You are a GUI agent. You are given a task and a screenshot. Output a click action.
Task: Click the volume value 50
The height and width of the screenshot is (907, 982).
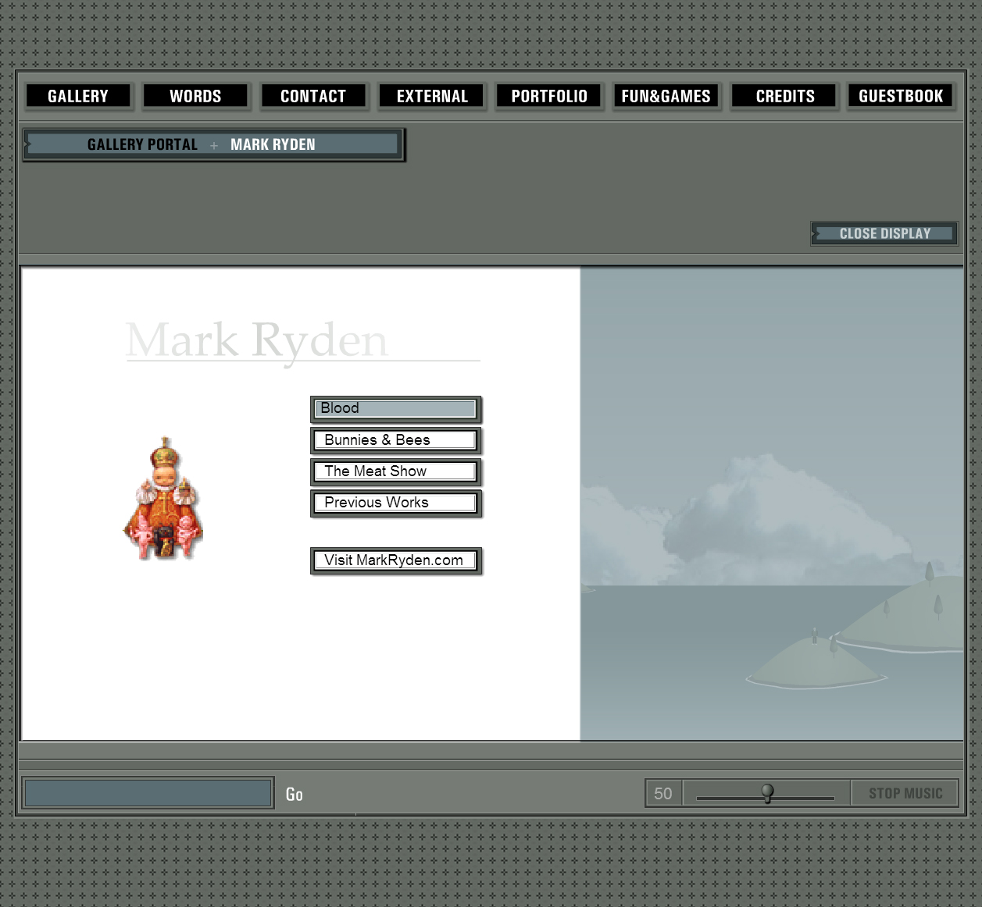663,794
